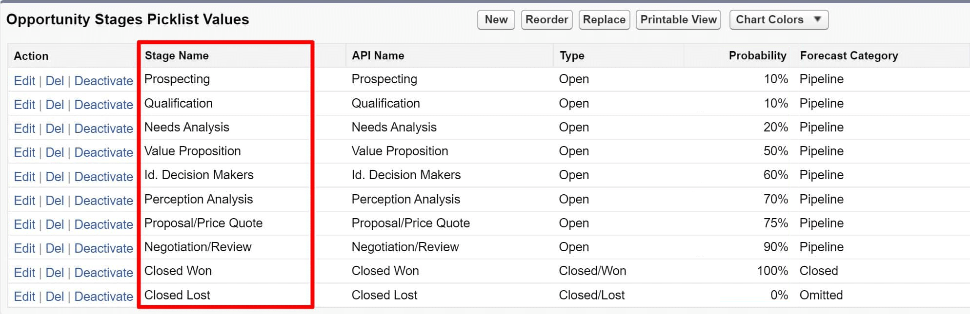The image size is (970, 314).
Task: Delete the Perception Analysis stage
Action: click(55, 201)
